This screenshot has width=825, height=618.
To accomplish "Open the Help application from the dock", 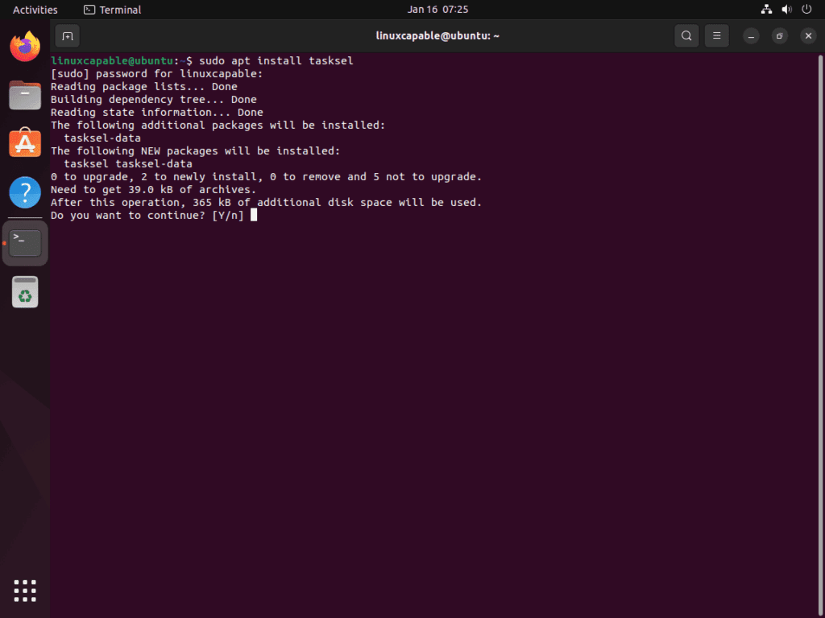I will click(x=25, y=192).
